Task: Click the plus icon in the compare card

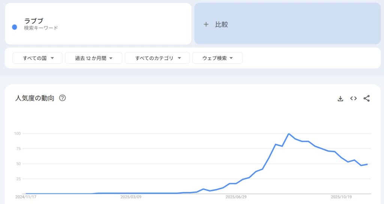Action: pos(205,25)
